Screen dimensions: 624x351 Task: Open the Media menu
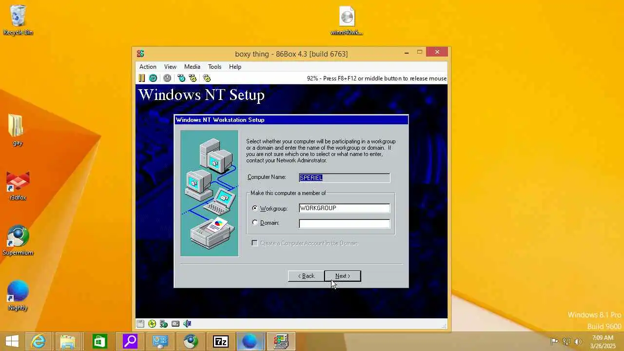coord(192,67)
